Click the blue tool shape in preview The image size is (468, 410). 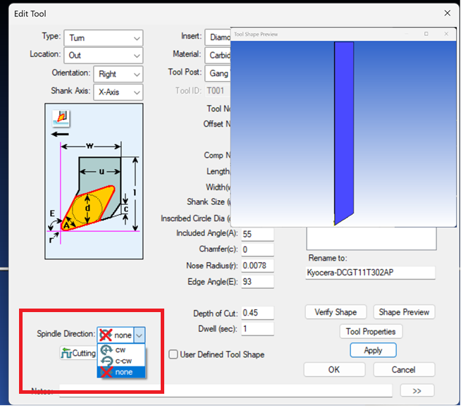344,132
